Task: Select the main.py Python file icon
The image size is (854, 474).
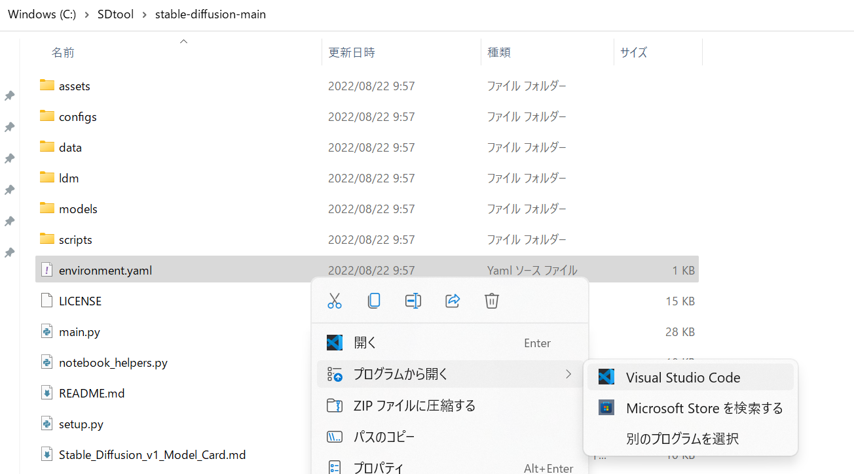Action: coord(47,331)
